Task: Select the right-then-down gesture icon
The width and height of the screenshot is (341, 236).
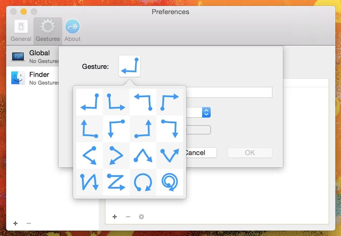Action: click(x=170, y=129)
